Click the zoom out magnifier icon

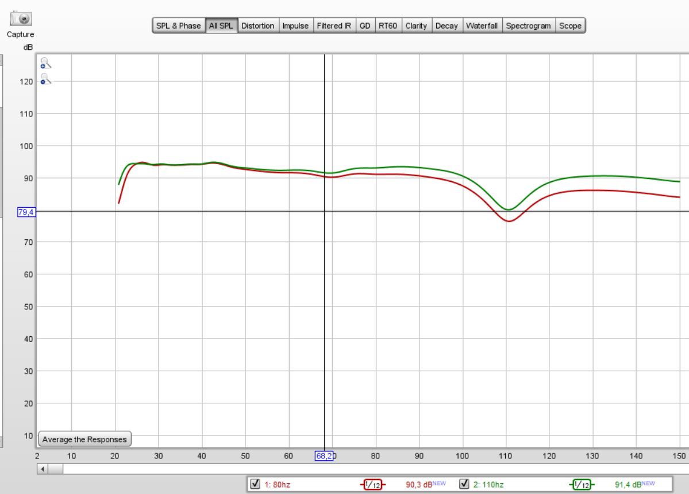45,79
